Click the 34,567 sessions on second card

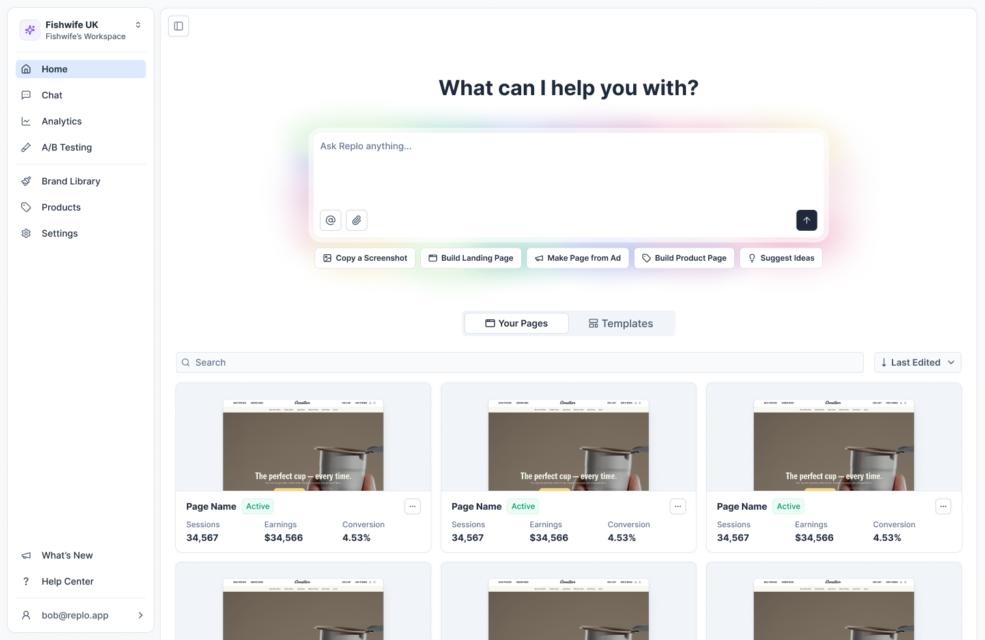[x=468, y=538]
